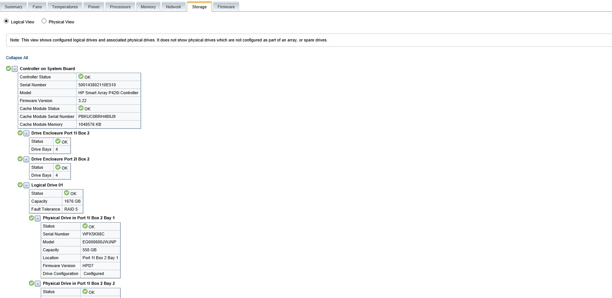
Task: Click the green status icon beside Controller on System Board
Action: pos(9,69)
